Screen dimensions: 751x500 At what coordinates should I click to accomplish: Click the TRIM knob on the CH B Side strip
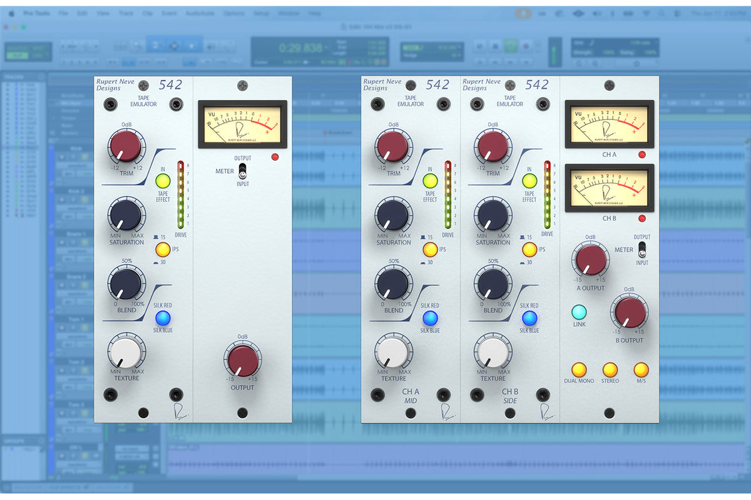(493, 147)
